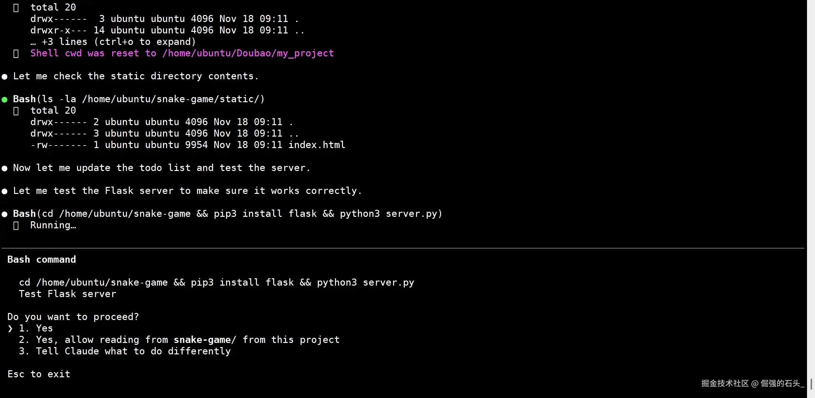Click the bullet beside the pip3 install Bash call

[x=4, y=214]
